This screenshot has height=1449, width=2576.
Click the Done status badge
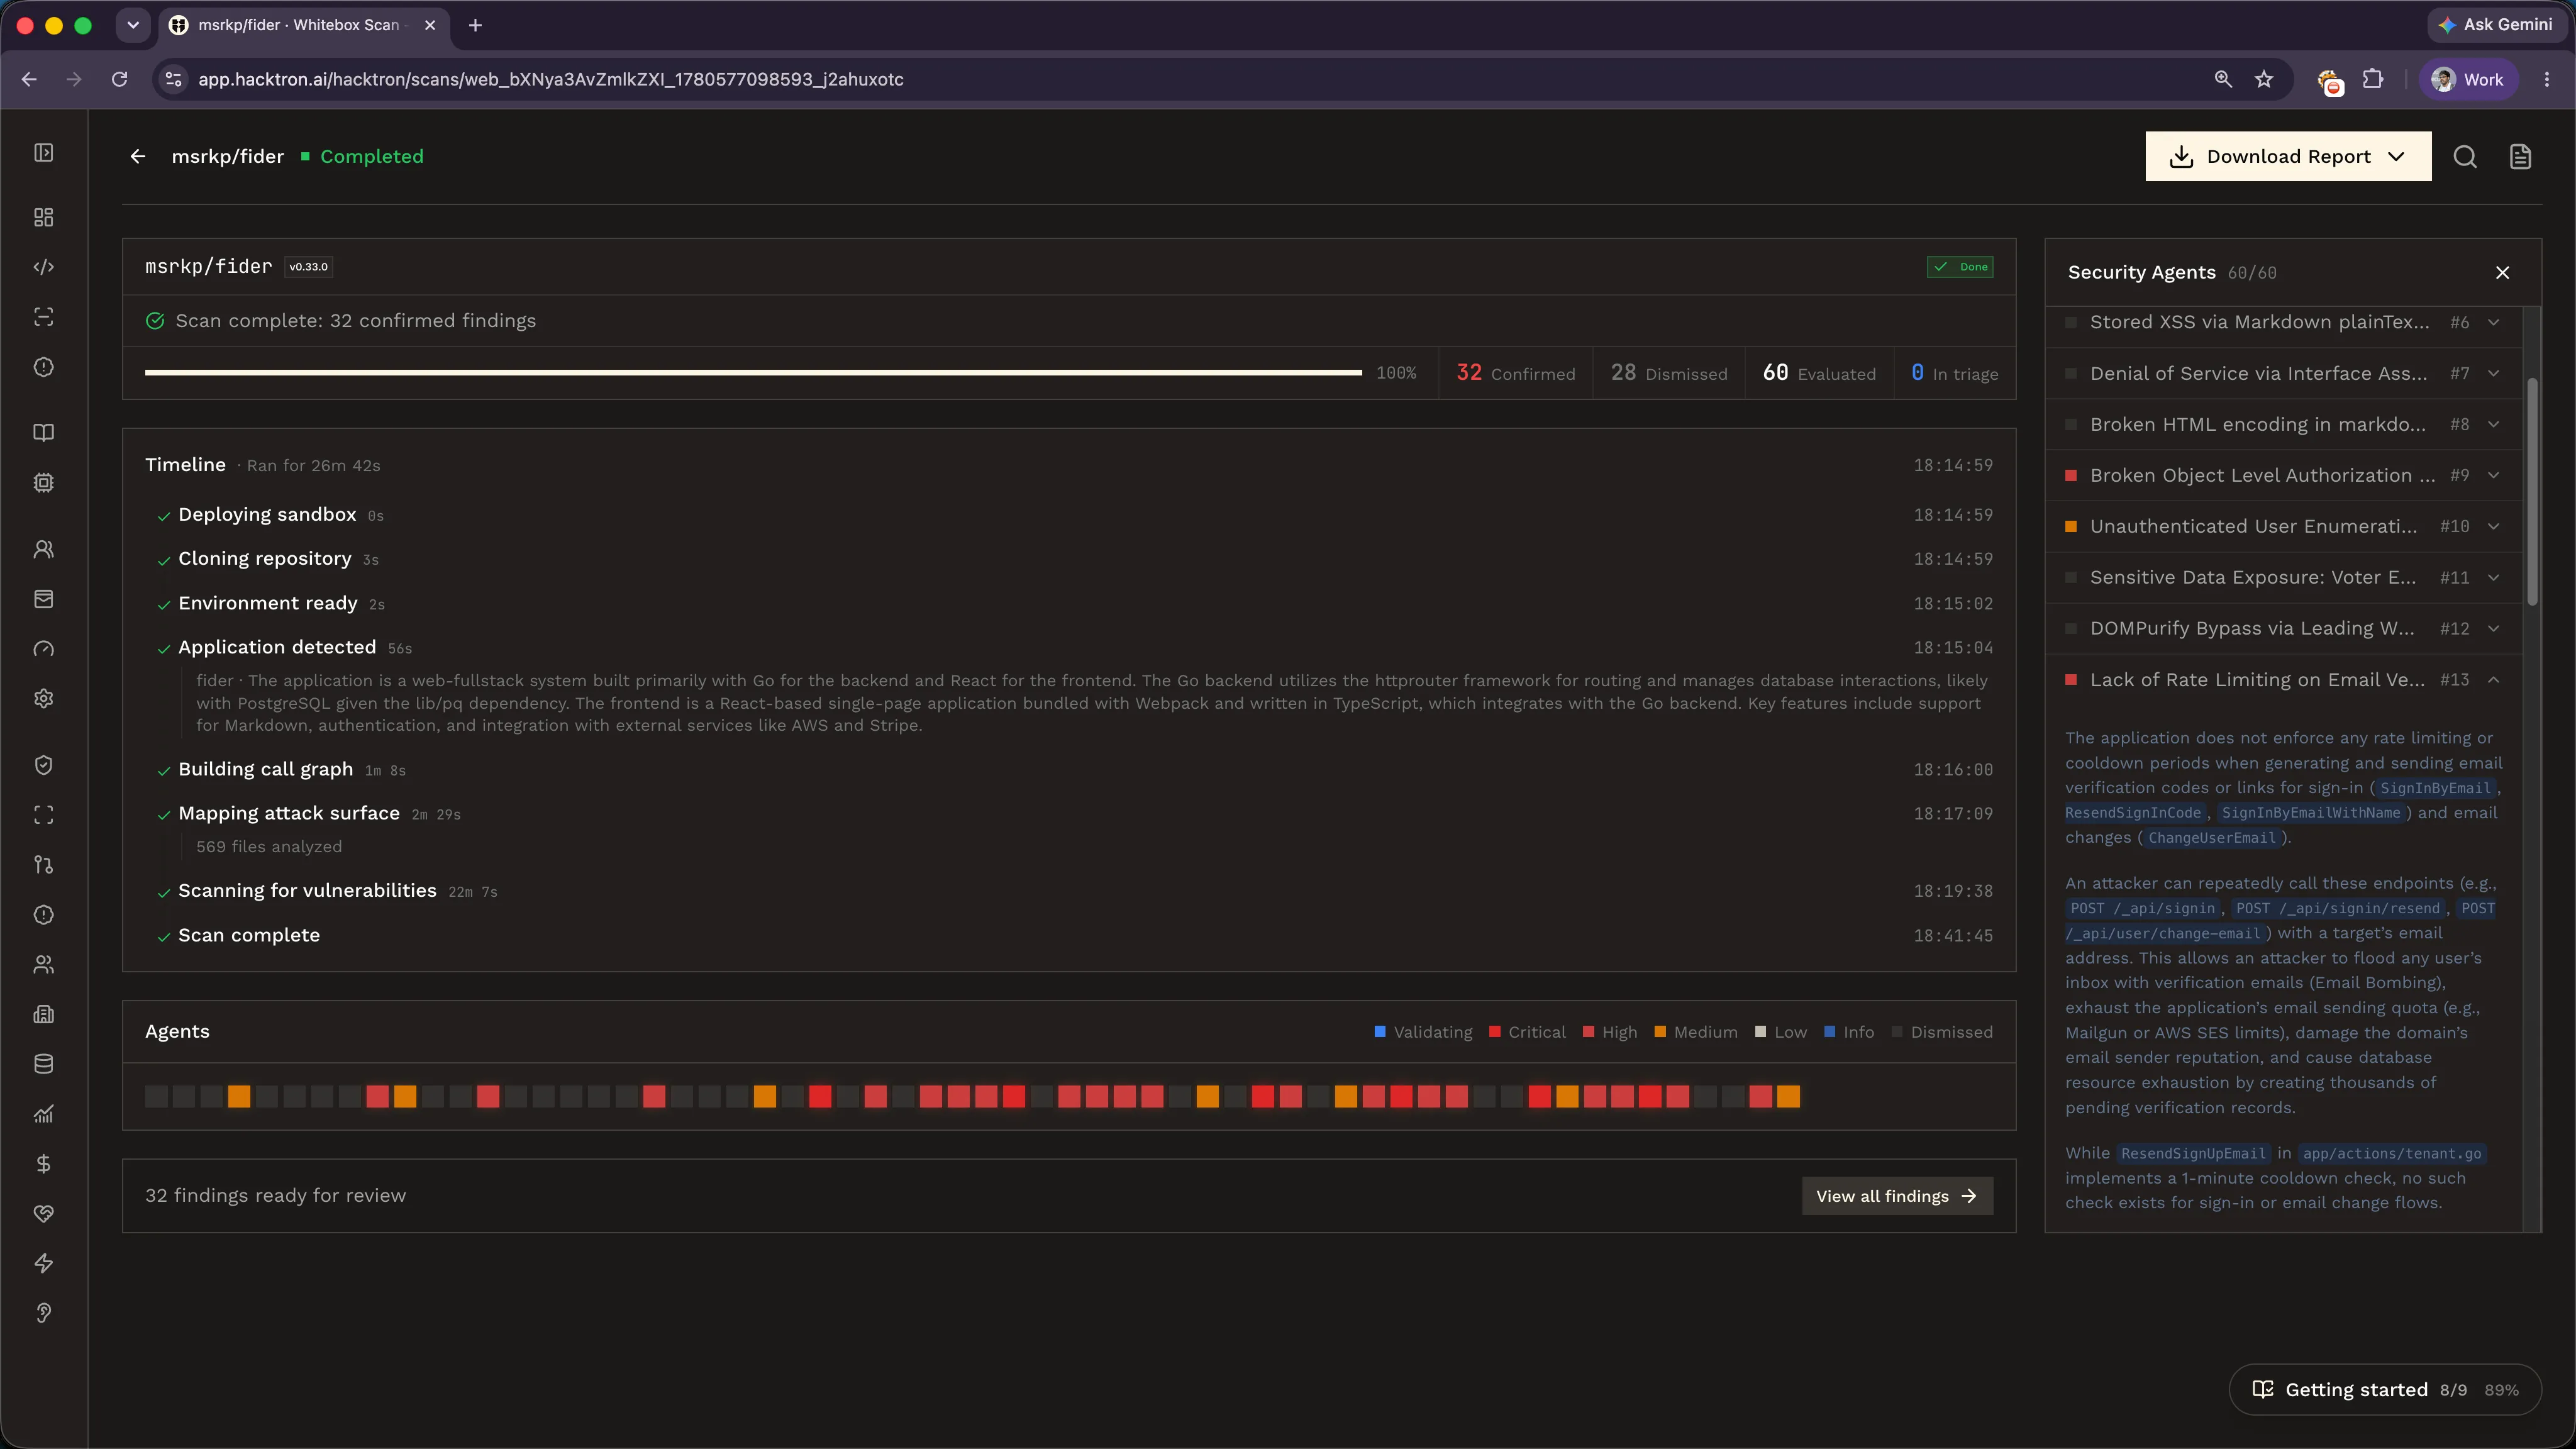coord(1960,267)
